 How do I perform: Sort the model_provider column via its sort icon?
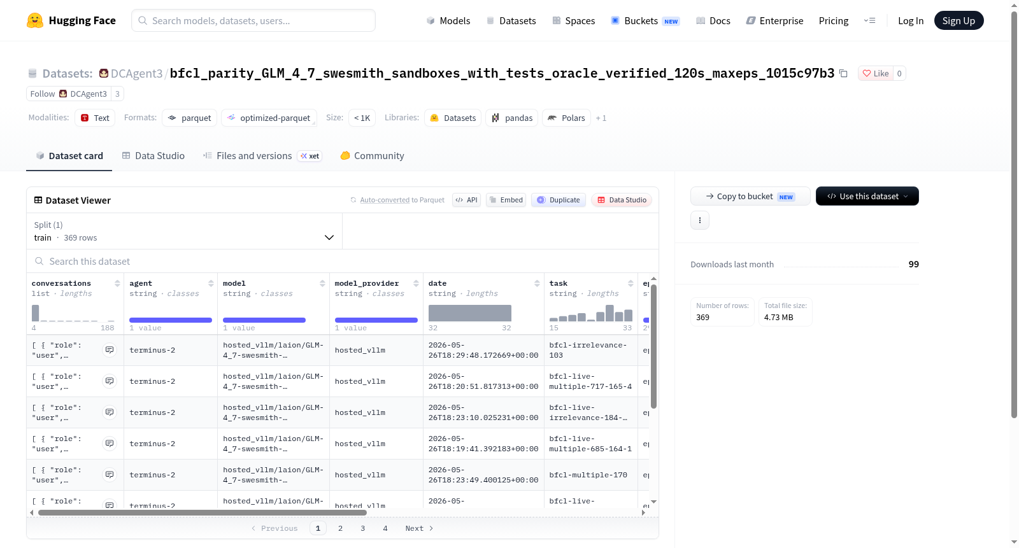coord(416,283)
